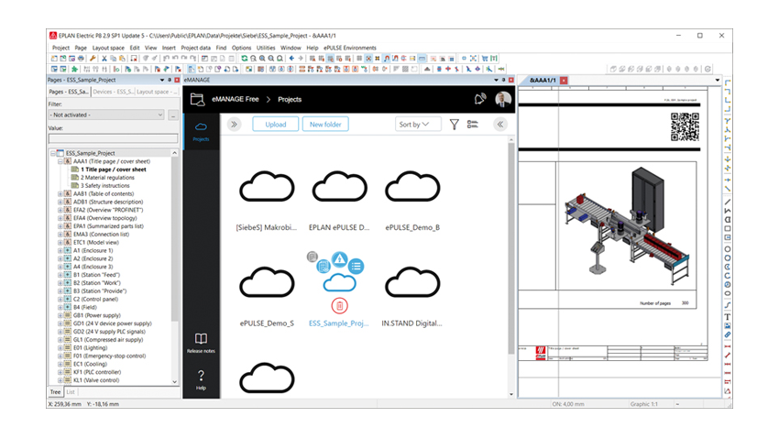Click the Projects breadcrumb link
The image size is (779, 438).
point(290,99)
